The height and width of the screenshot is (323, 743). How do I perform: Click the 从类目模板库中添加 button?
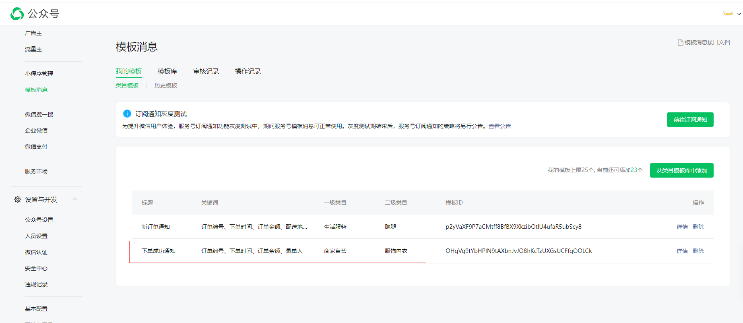pos(681,170)
